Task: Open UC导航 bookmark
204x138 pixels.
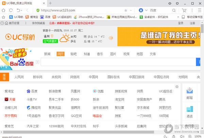Action: 16,17
